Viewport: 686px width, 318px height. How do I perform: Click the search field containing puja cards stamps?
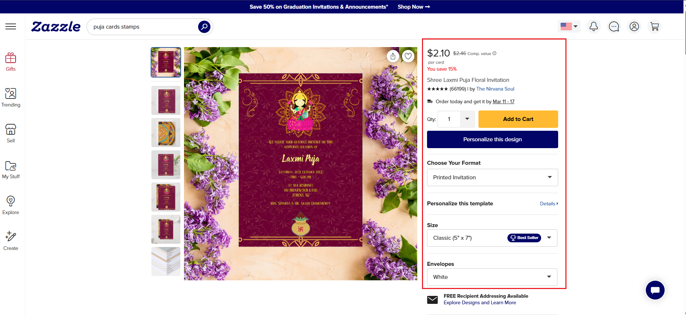(143, 27)
